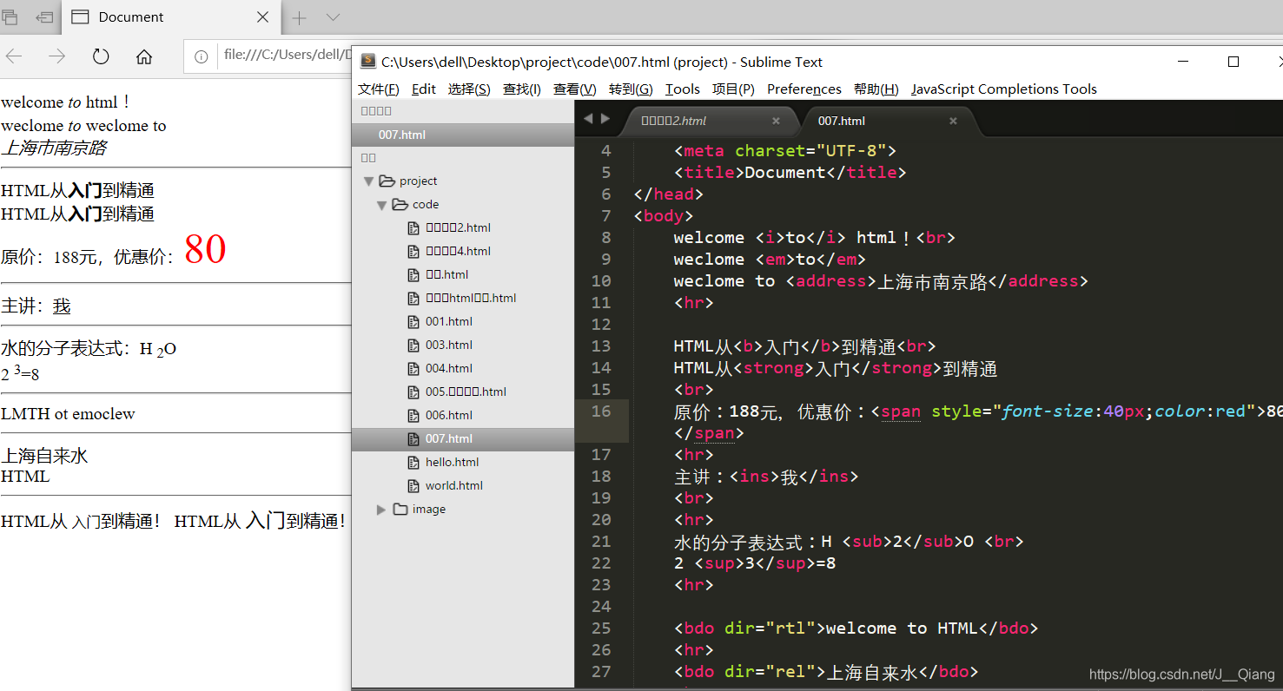Click line number 25 in gutter
Viewport: 1283px width, 691px height.
[601, 628]
